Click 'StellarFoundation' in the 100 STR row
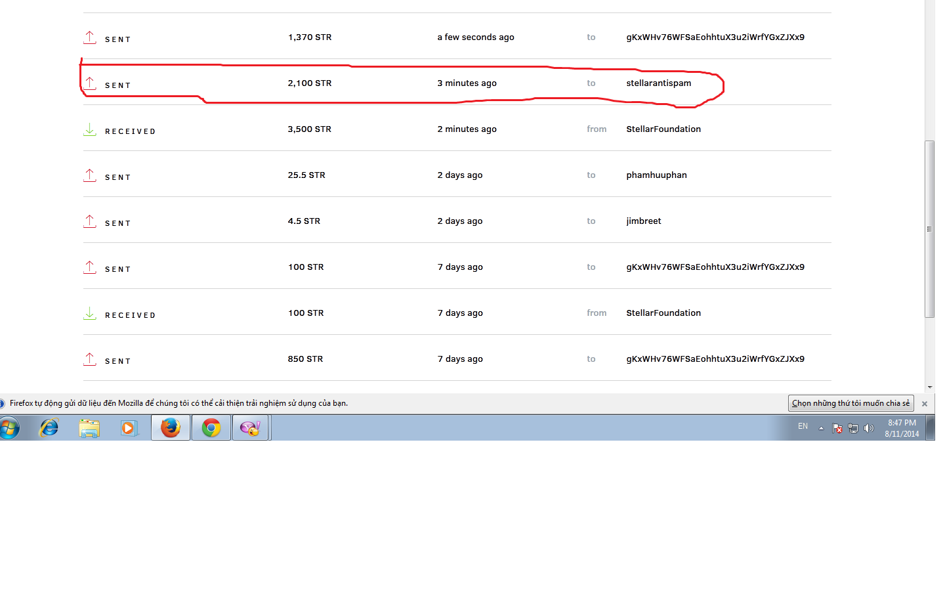945x591 pixels. point(663,313)
